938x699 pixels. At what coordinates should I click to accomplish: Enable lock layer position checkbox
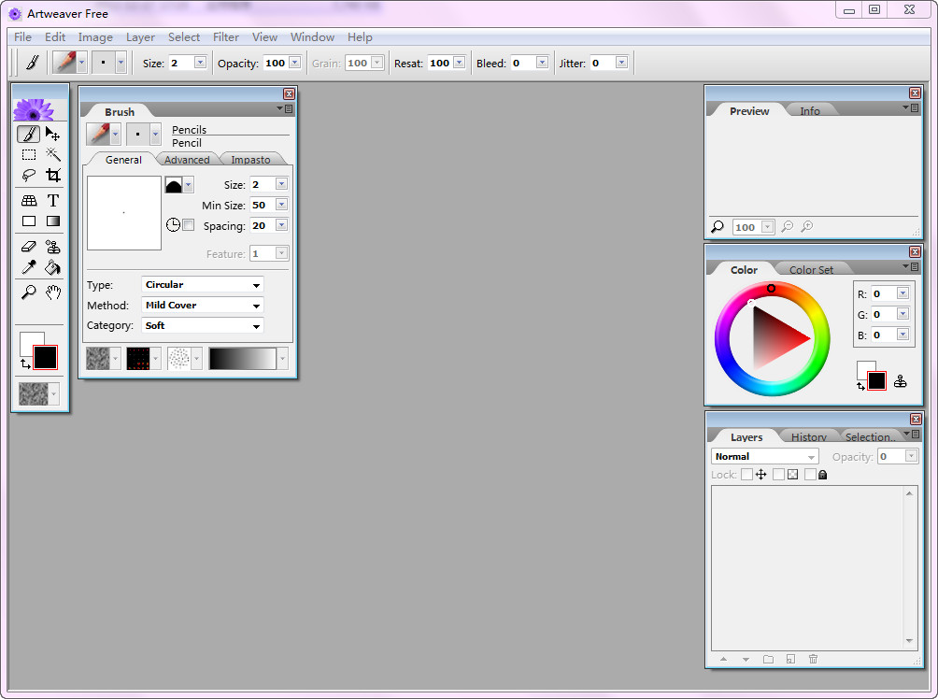tap(746, 475)
